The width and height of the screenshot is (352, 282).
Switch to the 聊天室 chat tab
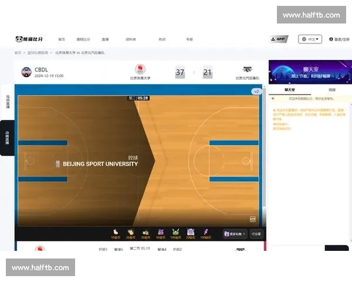pos(289,90)
